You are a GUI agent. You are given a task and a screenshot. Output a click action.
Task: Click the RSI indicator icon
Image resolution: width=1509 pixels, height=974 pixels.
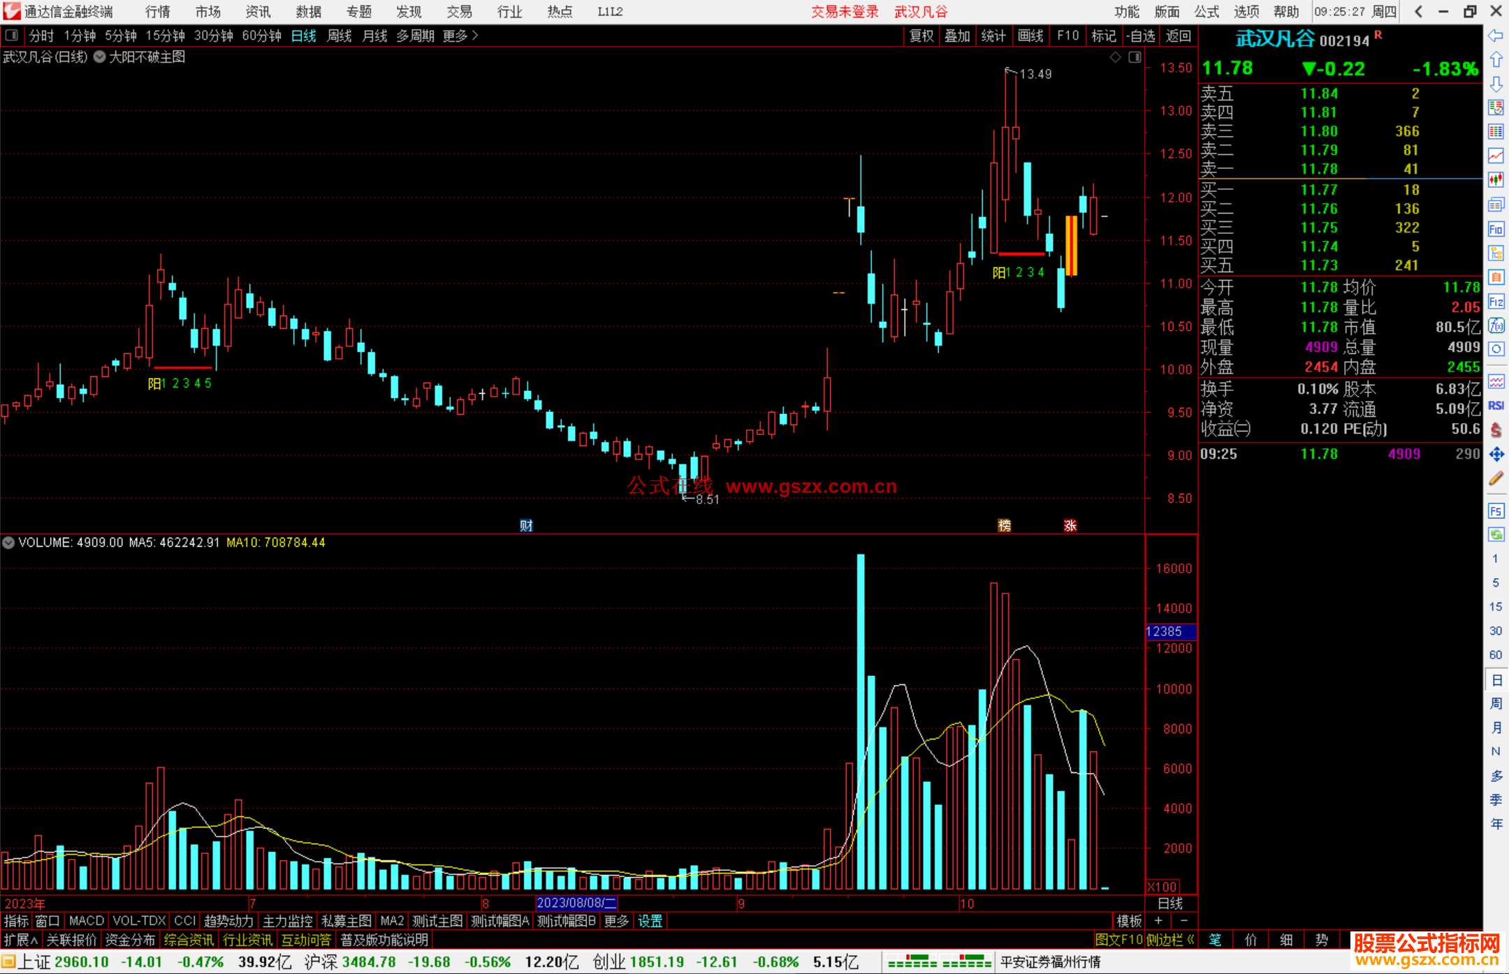point(1496,406)
